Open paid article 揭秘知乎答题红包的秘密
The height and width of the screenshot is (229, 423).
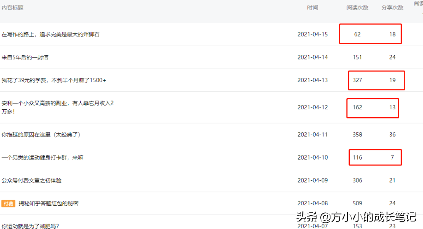[x=49, y=204]
